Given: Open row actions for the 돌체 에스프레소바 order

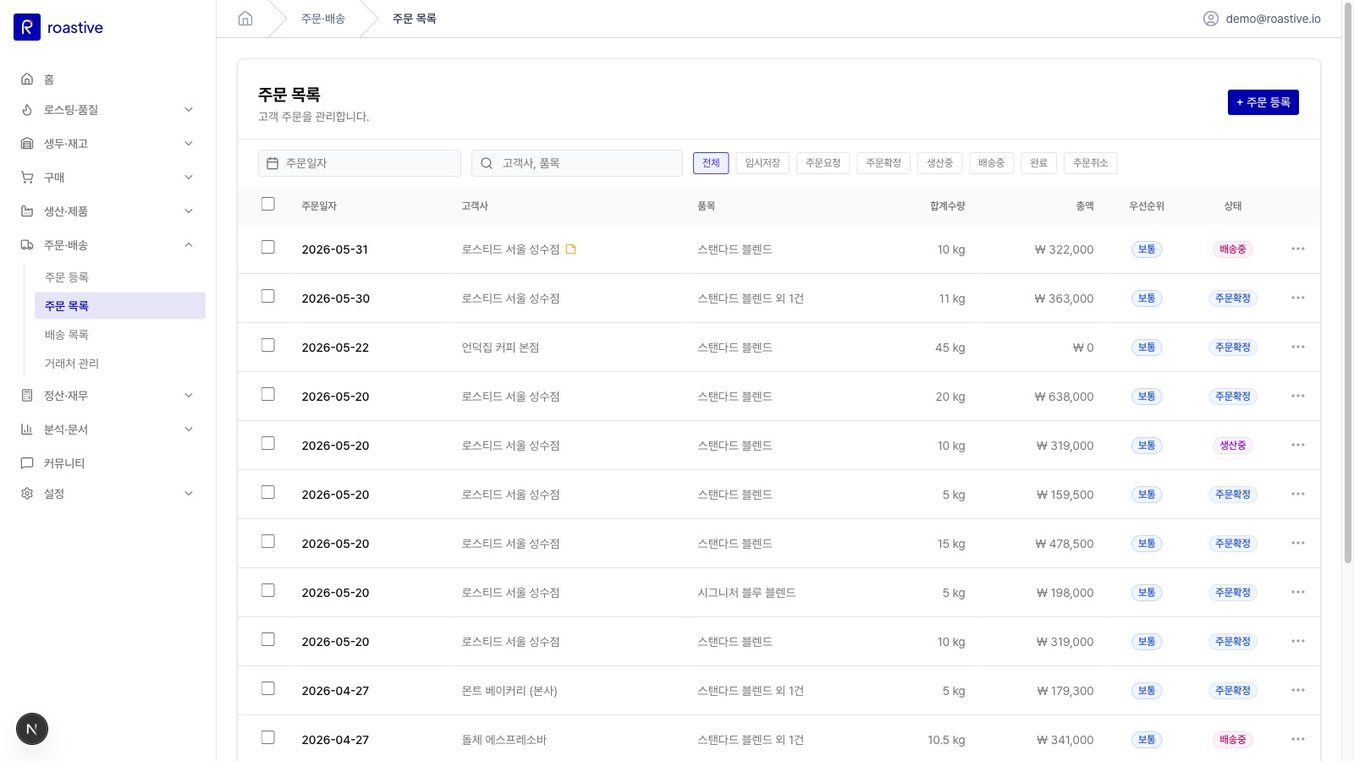Looking at the screenshot, I should point(1298,739).
